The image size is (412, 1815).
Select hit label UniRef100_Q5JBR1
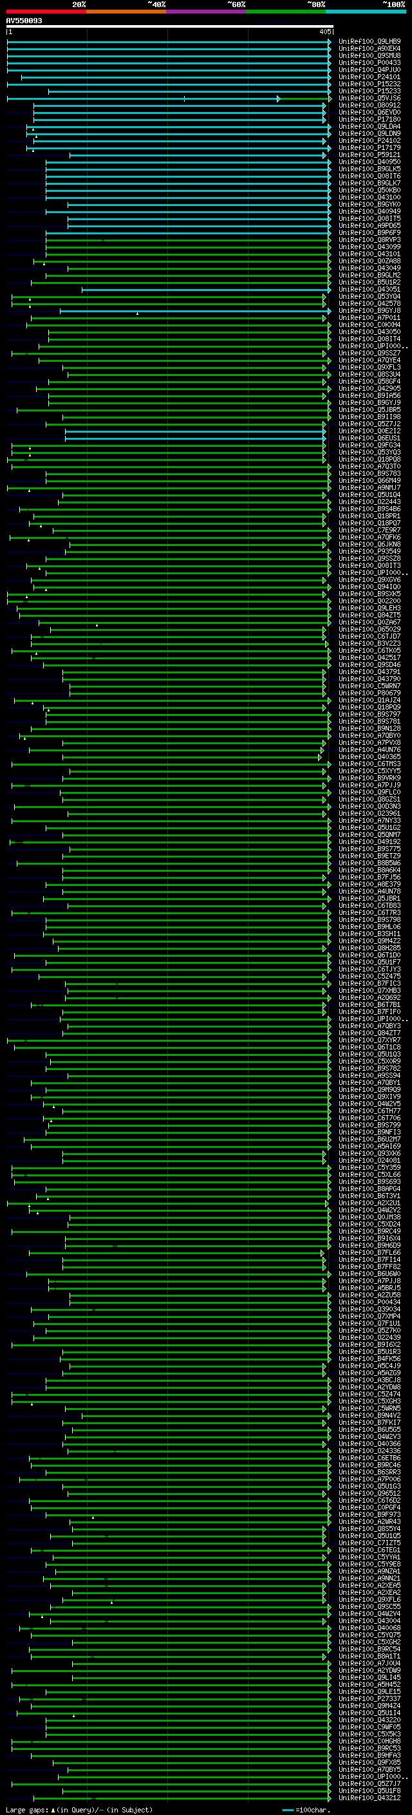pos(370,898)
